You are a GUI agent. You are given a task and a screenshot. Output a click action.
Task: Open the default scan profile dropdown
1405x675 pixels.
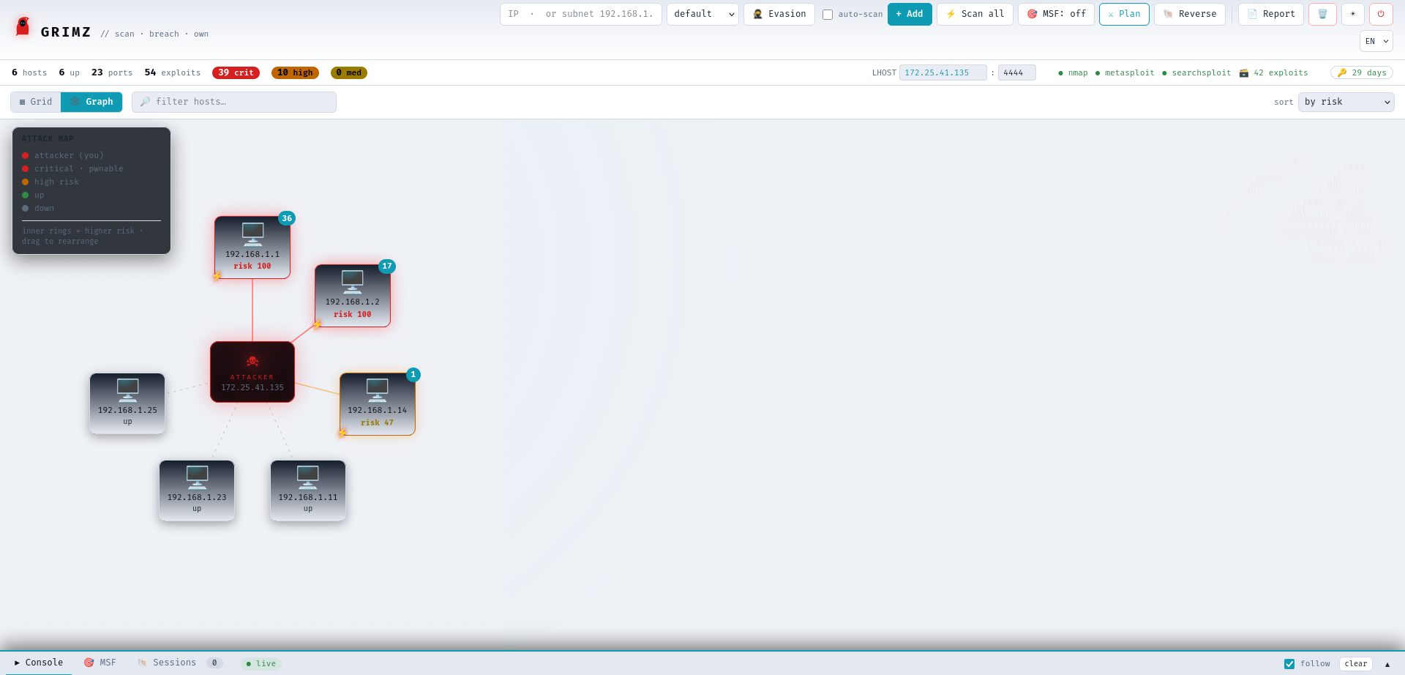pos(702,14)
